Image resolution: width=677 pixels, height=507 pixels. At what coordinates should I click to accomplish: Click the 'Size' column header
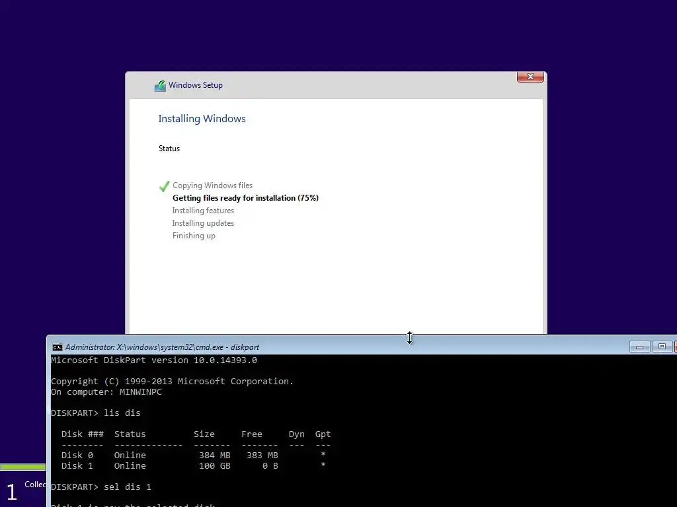pyautogui.click(x=204, y=434)
